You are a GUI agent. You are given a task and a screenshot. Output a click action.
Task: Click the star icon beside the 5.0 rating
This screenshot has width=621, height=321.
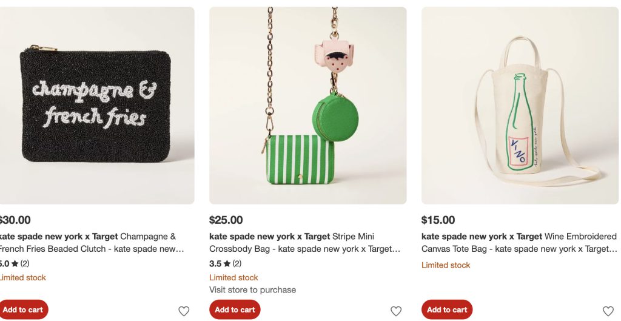(15, 264)
